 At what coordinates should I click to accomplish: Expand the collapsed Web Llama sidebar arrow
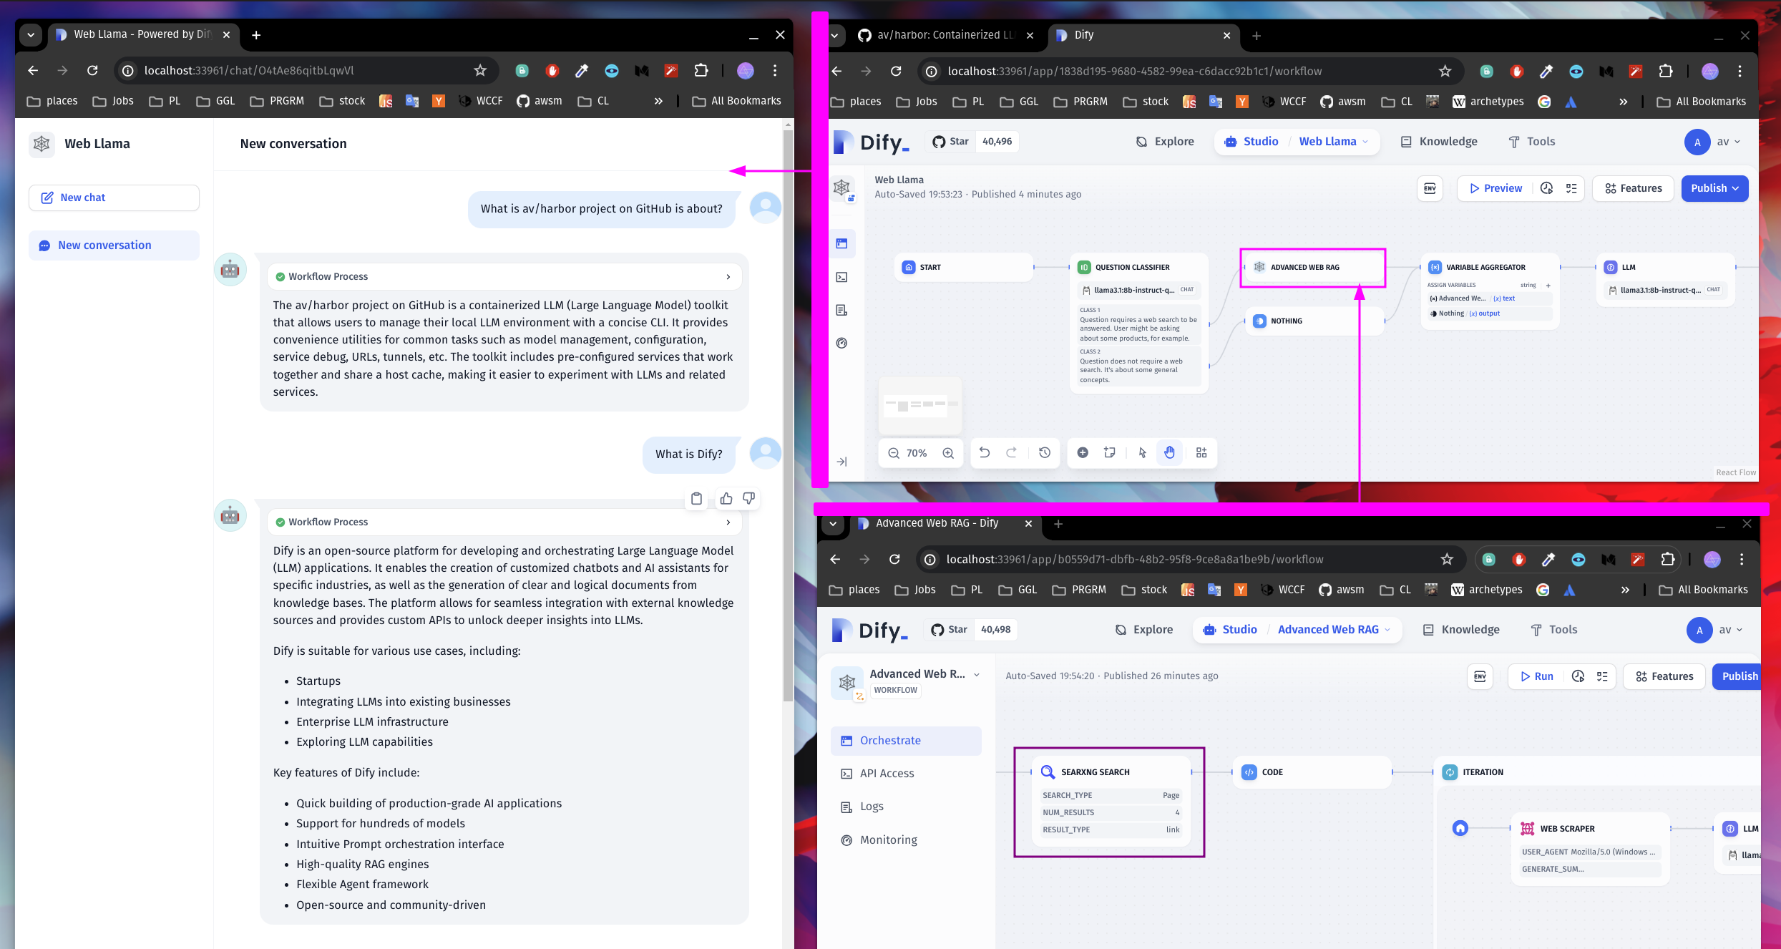point(842,462)
